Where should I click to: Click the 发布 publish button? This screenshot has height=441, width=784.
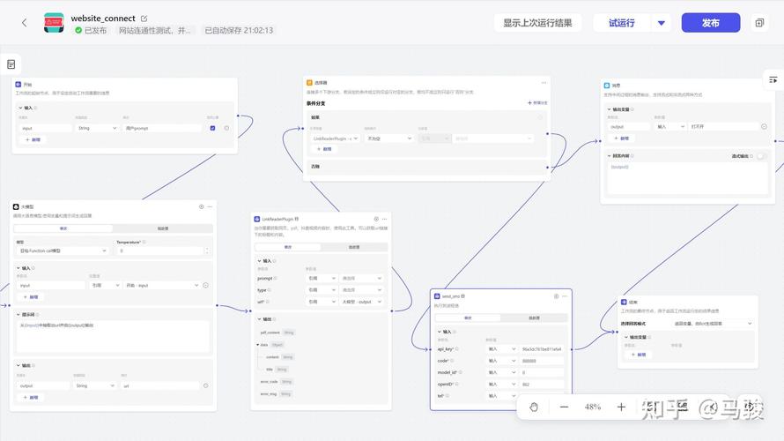[710, 23]
